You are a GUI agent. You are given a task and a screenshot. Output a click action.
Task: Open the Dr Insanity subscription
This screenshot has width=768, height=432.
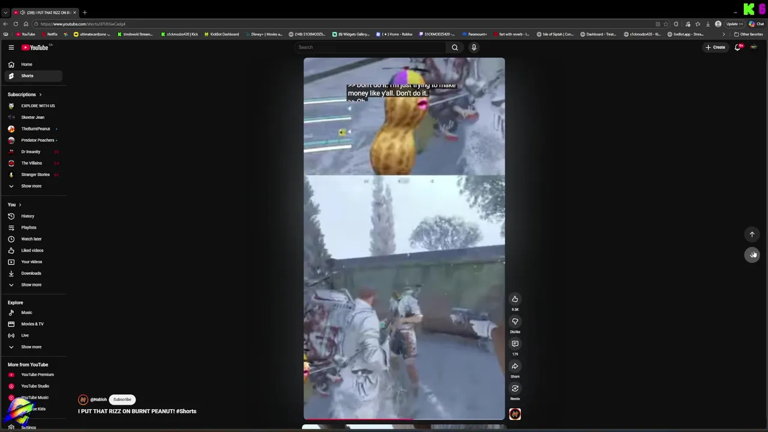[33, 152]
